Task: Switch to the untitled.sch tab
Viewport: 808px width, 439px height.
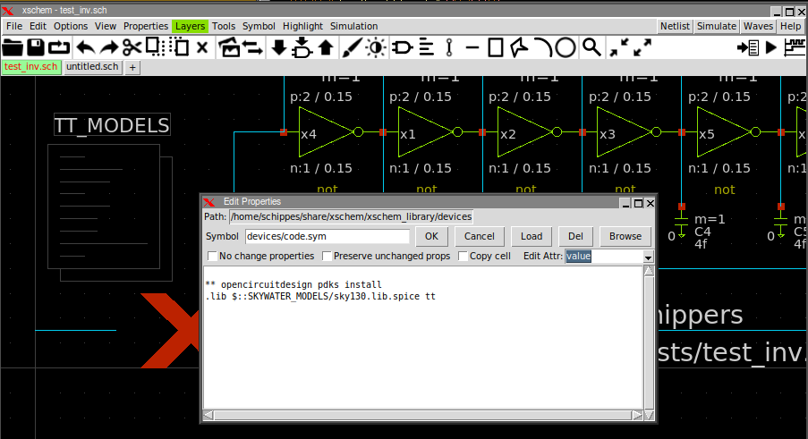Action: pyautogui.click(x=92, y=67)
